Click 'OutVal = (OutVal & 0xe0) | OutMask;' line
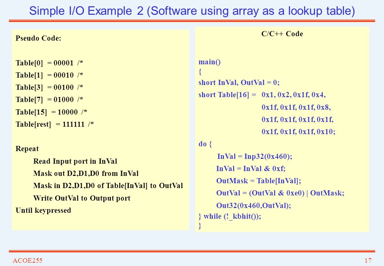 [280, 193]
